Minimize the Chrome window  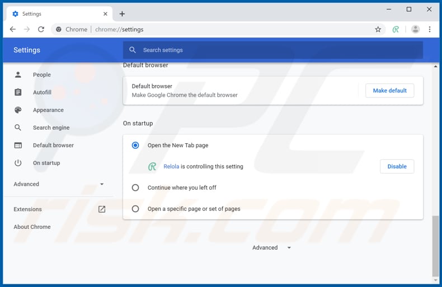coord(389,10)
